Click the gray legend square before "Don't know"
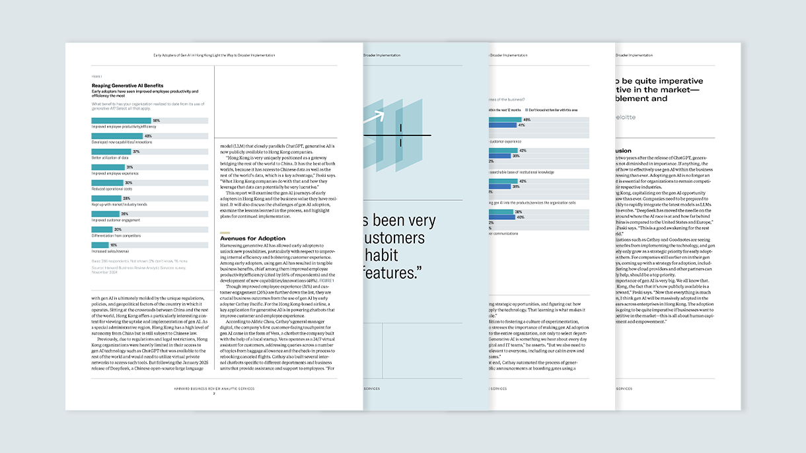 pos(527,110)
